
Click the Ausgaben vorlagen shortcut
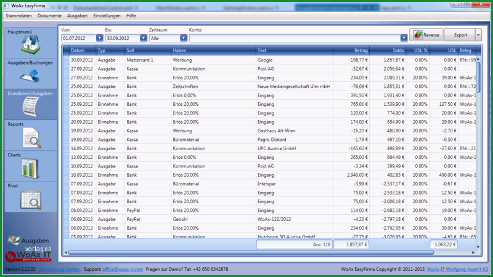click(29, 244)
